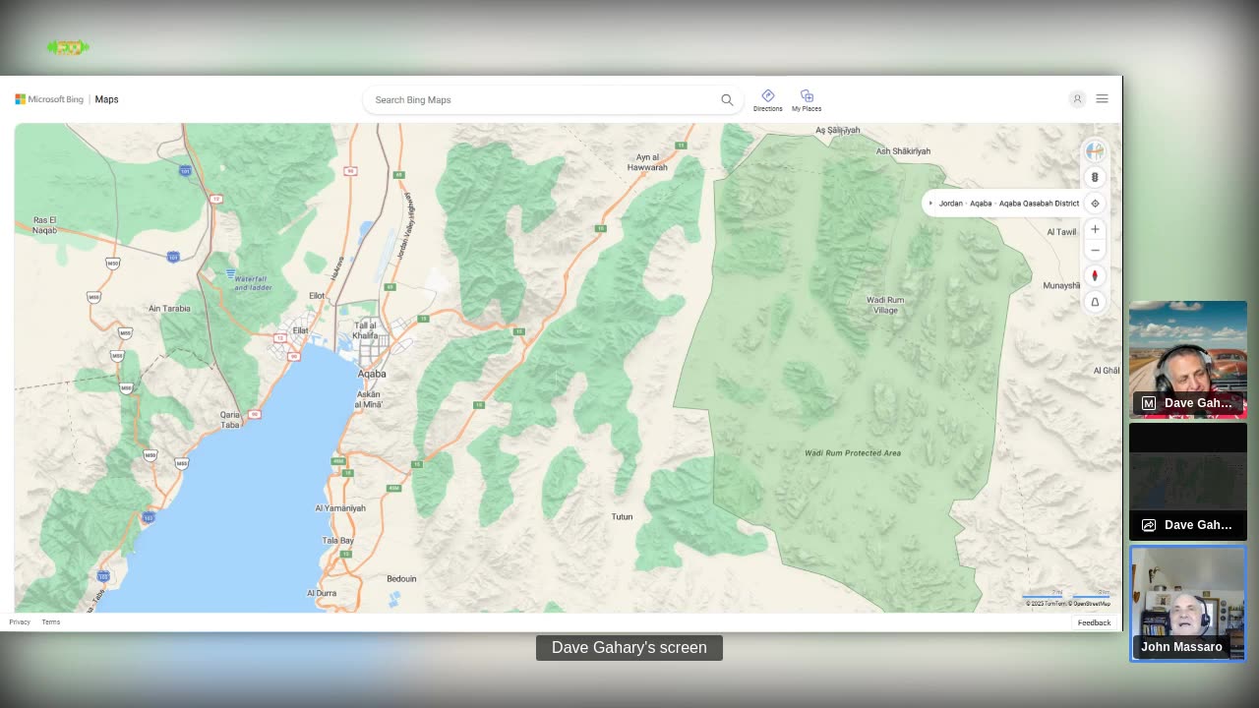Open the Directions panel
This screenshot has height=708, width=1259.
pos(767,100)
